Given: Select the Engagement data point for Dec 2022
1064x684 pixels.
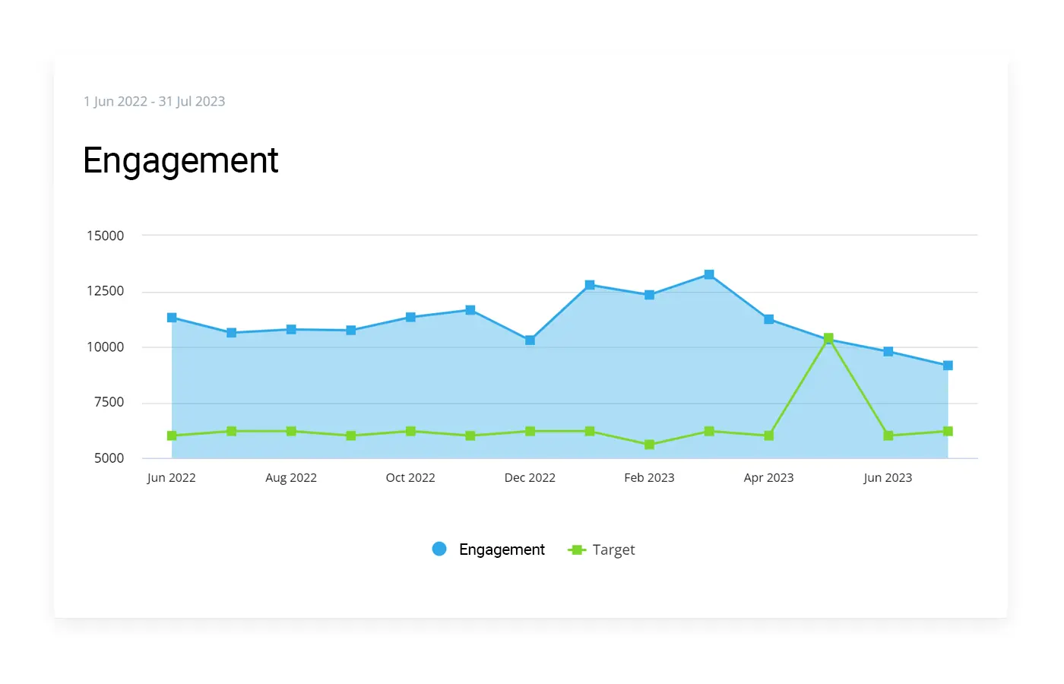Looking at the screenshot, I should coord(530,340).
